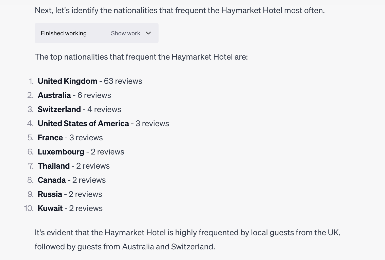Screen dimensions: 385x260
Task: Click the 6 reviews count for Australia
Action: click(94, 95)
